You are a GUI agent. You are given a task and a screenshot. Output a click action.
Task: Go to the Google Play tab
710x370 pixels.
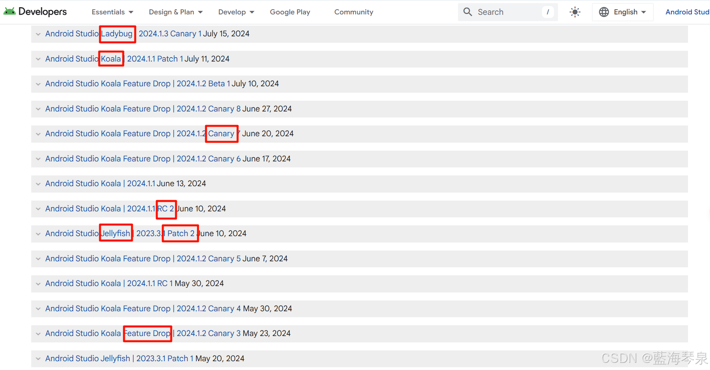290,12
